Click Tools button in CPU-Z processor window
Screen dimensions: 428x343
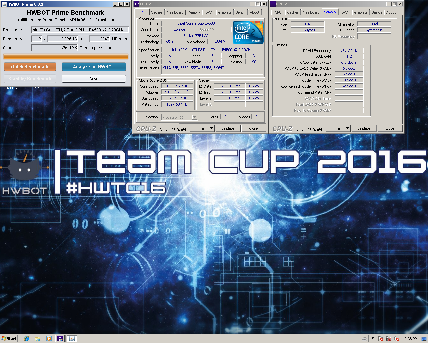click(x=199, y=128)
